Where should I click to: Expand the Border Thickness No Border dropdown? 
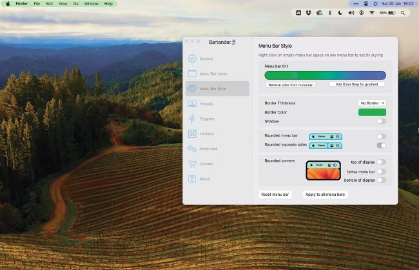pos(372,103)
